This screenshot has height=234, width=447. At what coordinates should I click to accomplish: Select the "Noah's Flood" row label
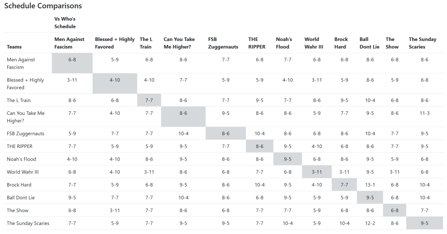point(21,159)
